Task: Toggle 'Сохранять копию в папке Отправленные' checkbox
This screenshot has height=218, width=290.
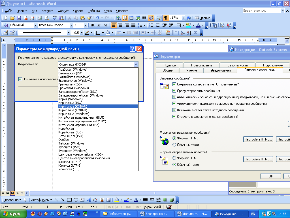Action: pos(174,84)
